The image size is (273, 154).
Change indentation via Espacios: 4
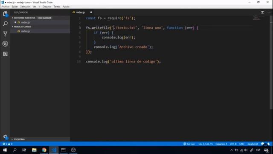tap(221, 144)
